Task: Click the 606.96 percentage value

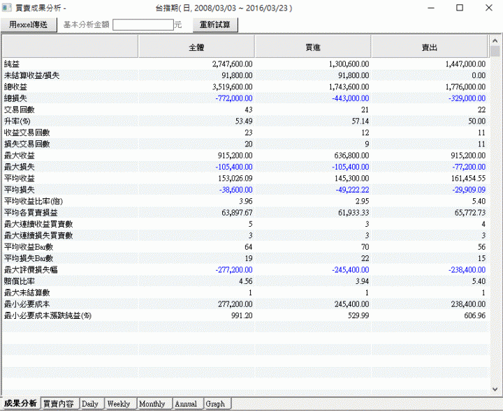Action: pos(475,315)
